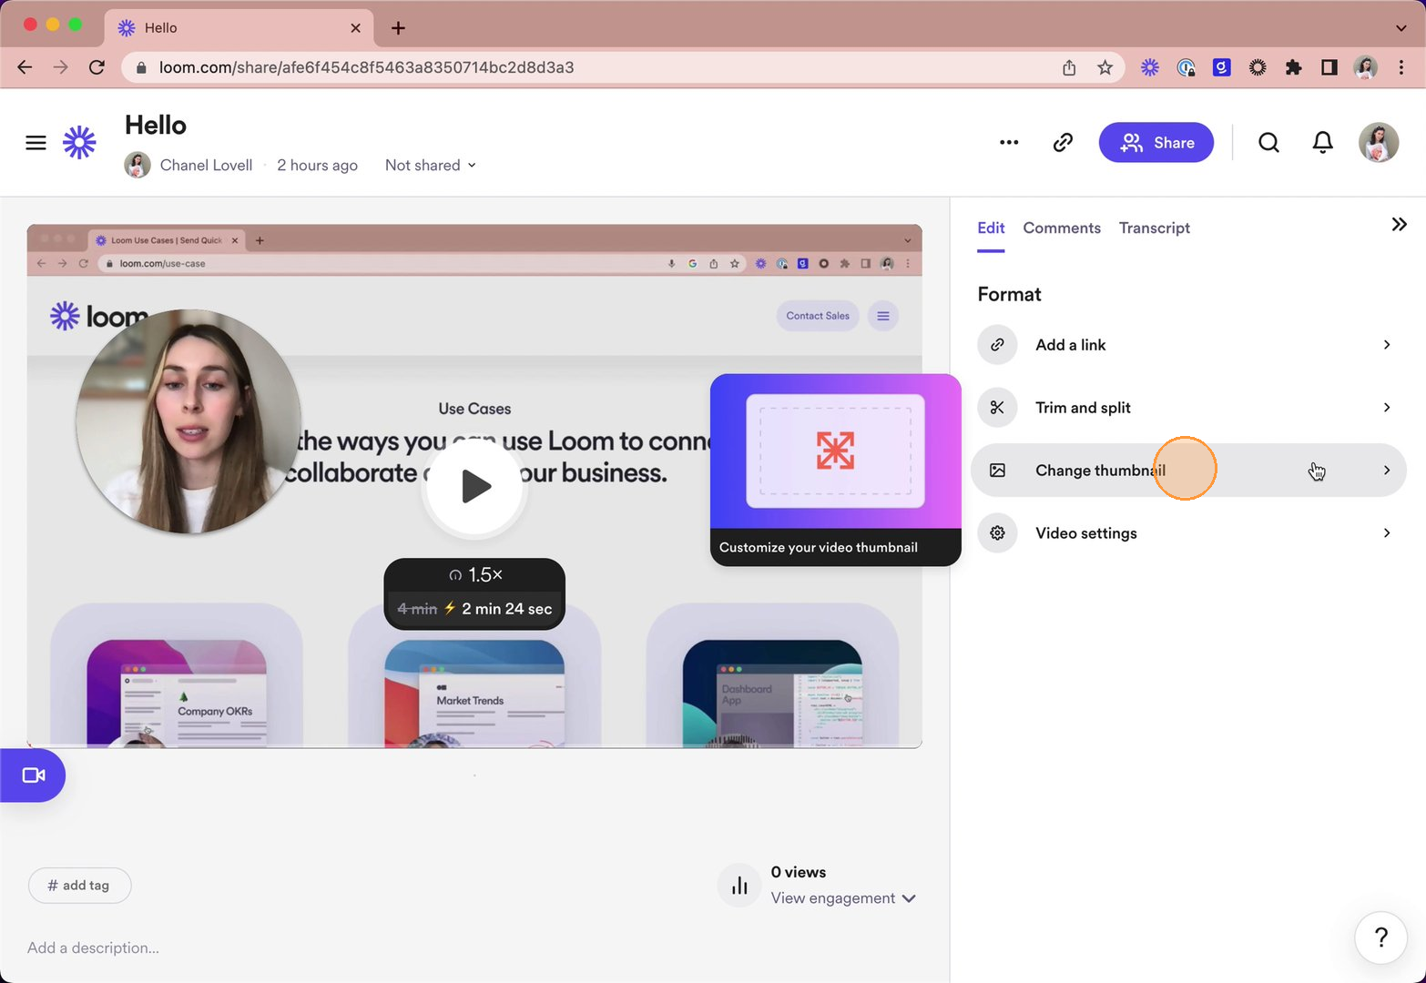Click the image icon beside Change thumbnail

[x=997, y=471]
